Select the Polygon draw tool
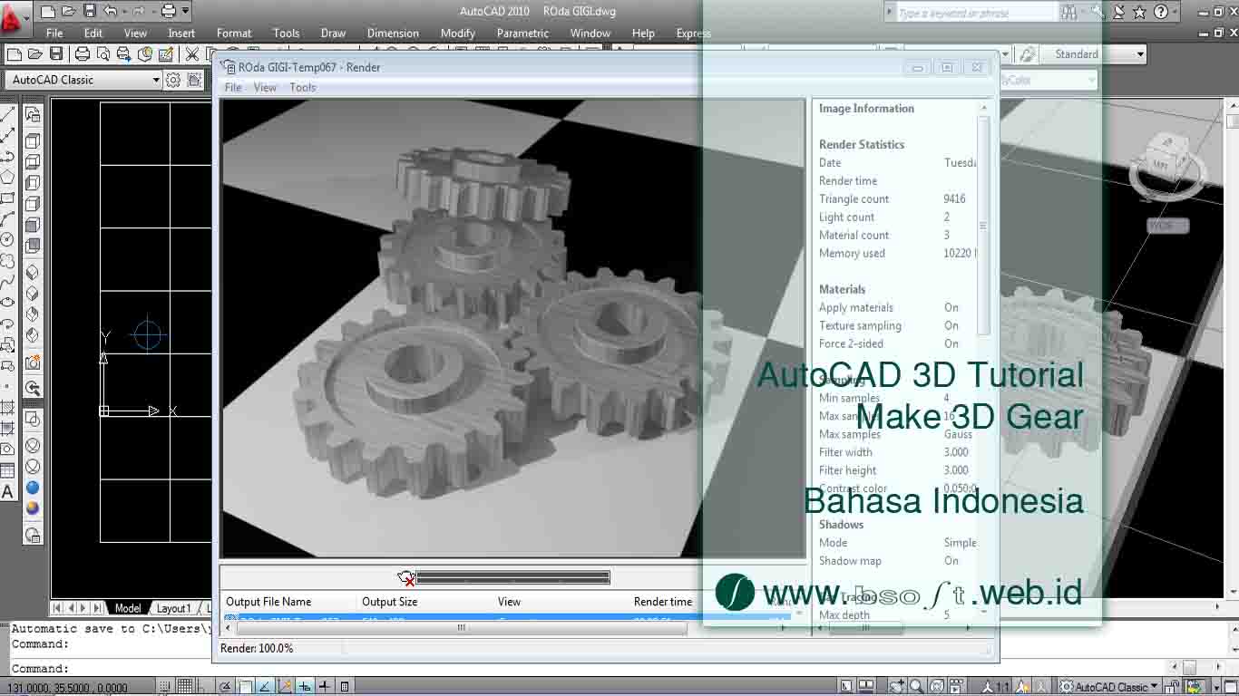This screenshot has width=1239, height=696. pos(7,177)
